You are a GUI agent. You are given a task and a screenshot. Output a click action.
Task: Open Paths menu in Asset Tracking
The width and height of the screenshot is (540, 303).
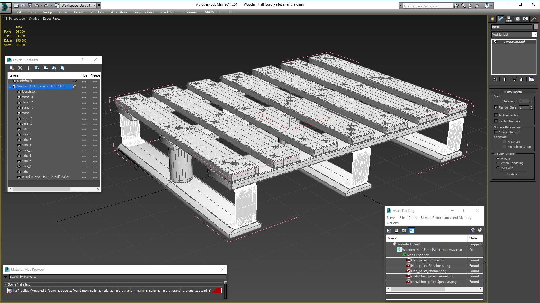pyautogui.click(x=413, y=218)
